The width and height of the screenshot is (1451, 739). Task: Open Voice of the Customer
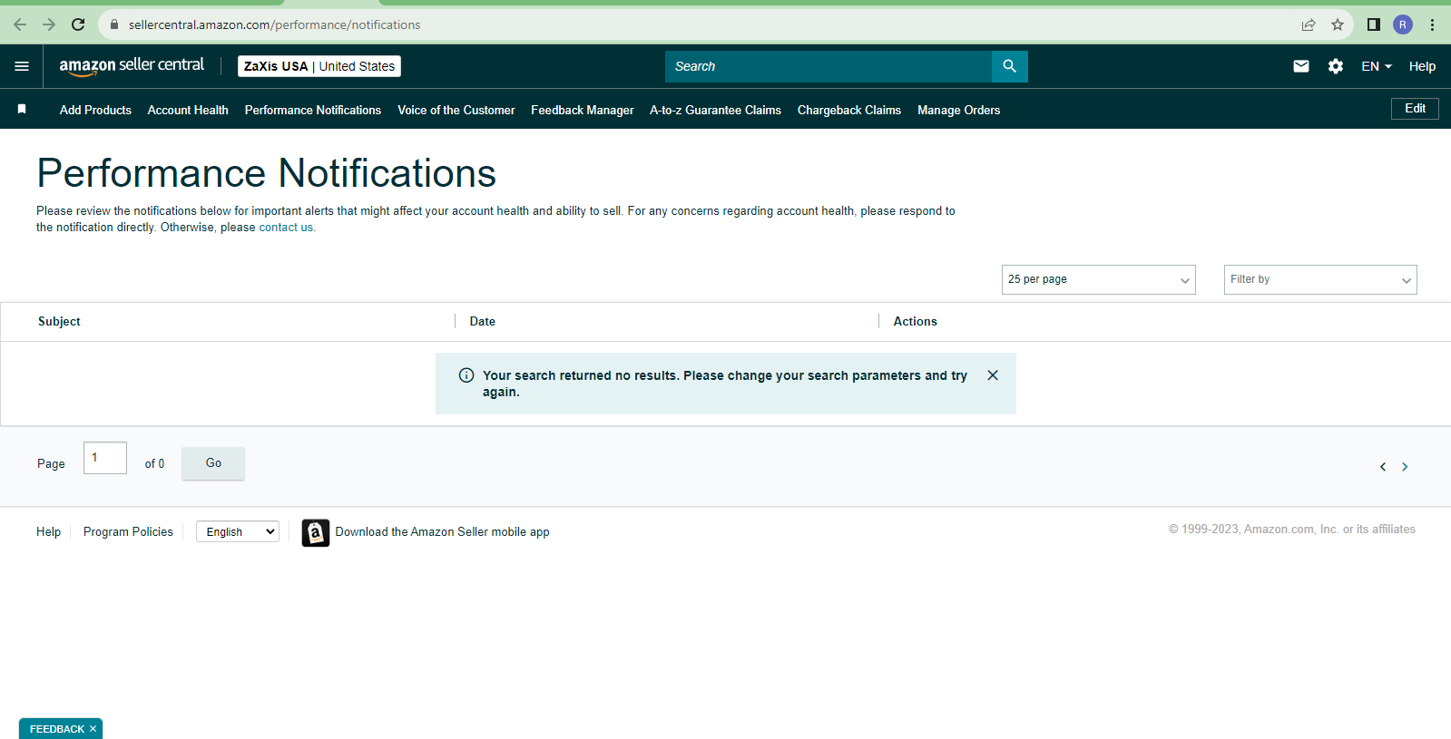tap(456, 110)
